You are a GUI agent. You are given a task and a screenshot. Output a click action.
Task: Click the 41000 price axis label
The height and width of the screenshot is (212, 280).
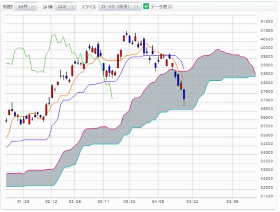[267, 30]
